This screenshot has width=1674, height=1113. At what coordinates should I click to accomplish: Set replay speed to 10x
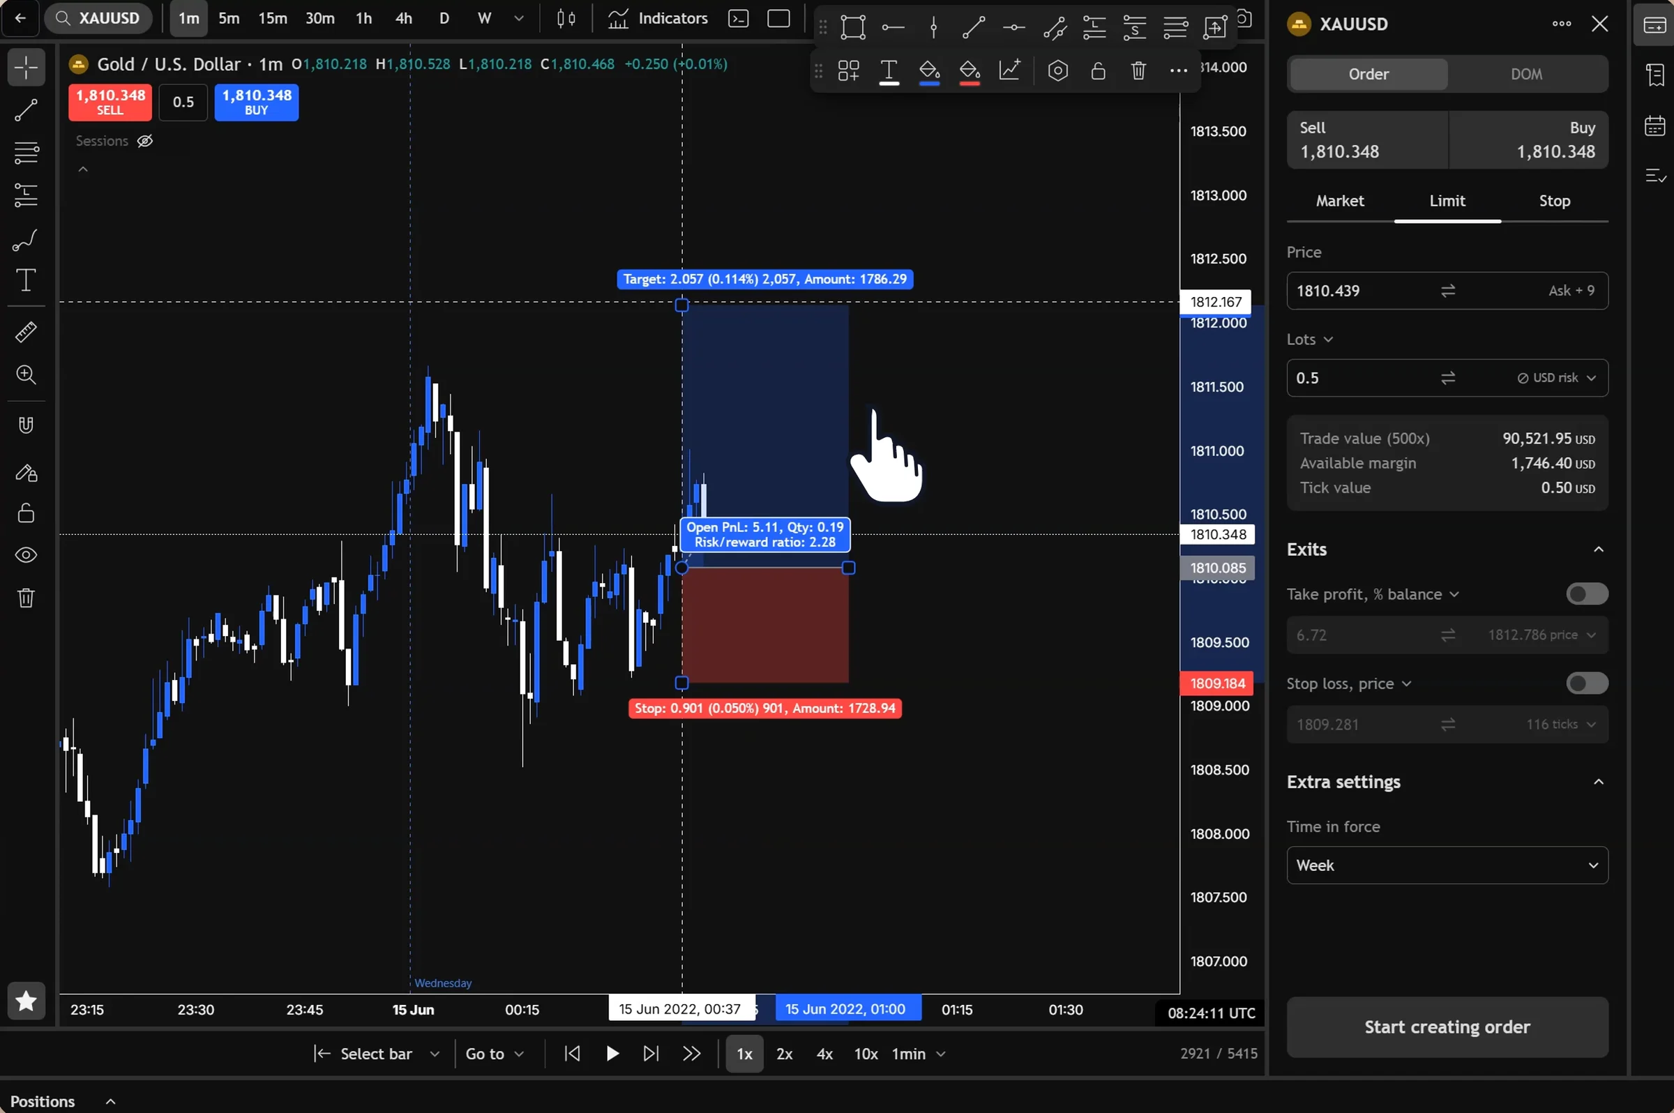(866, 1054)
